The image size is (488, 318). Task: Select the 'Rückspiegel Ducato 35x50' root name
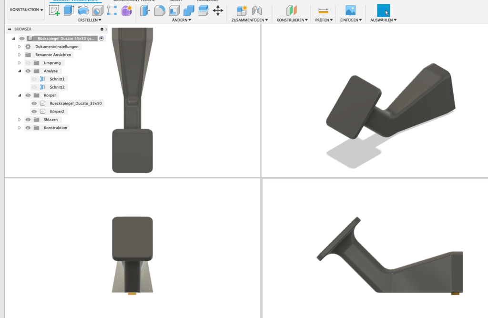(x=66, y=39)
